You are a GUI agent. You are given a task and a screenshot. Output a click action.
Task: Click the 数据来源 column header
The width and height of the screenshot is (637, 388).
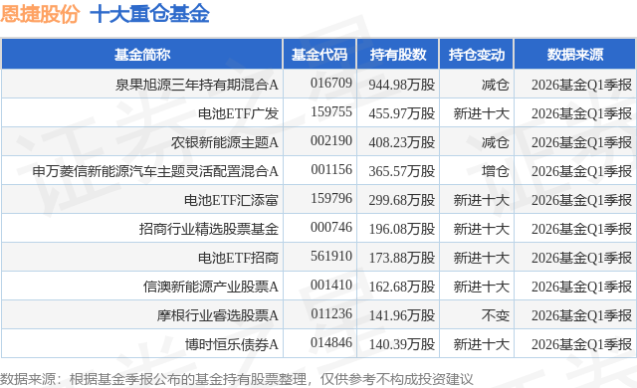pyautogui.click(x=575, y=55)
